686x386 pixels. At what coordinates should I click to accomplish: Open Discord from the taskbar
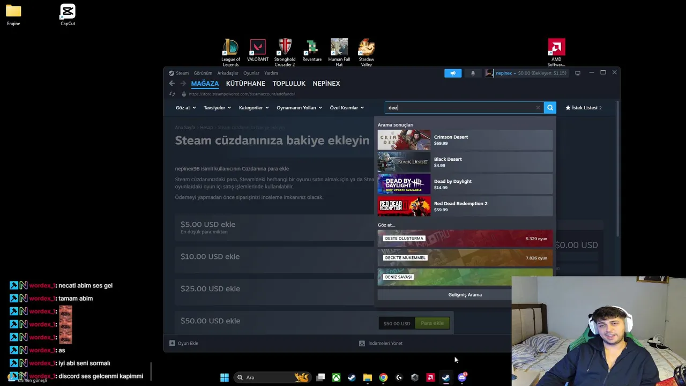[462, 377]
